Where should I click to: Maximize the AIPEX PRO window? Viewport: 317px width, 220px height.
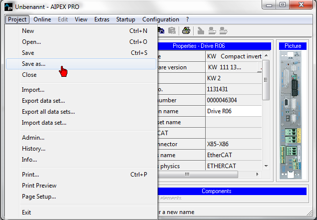(x=283, y=5)
